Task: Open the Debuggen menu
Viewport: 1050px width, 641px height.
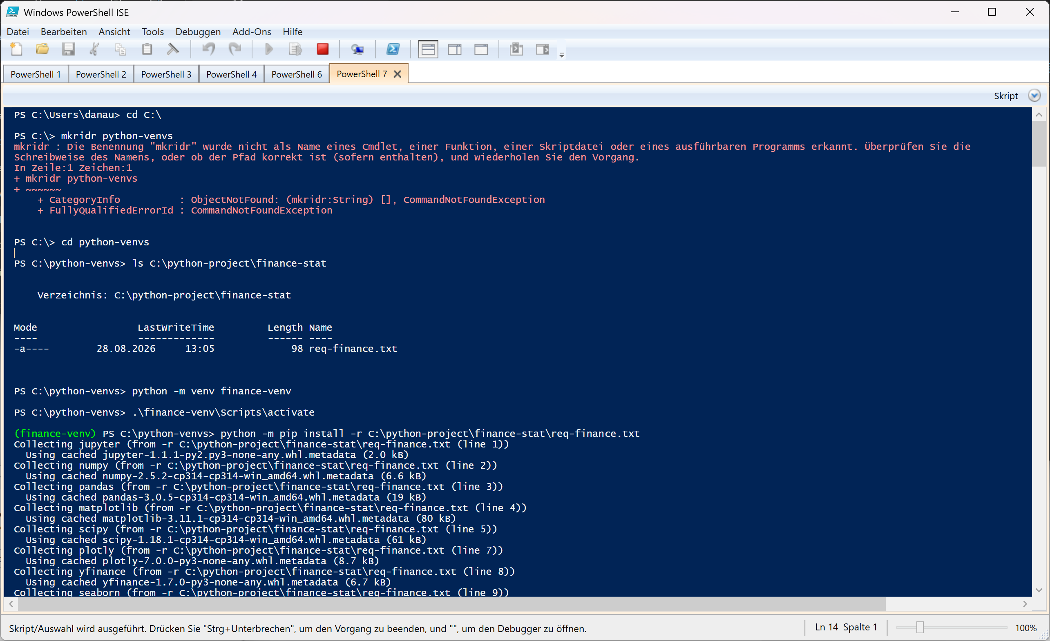Action: pyautogui.click(x=198, y=31)
